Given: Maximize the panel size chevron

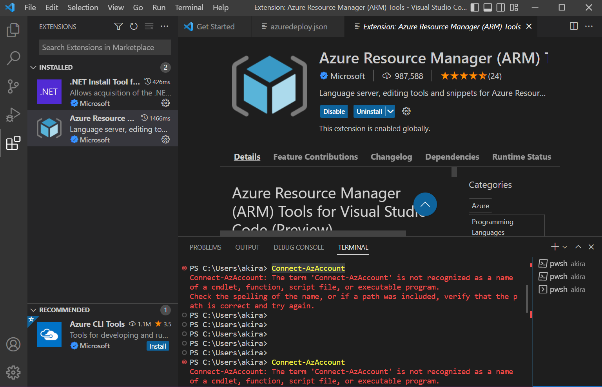Looking at the screenshot, I should (x=578, y=247).
